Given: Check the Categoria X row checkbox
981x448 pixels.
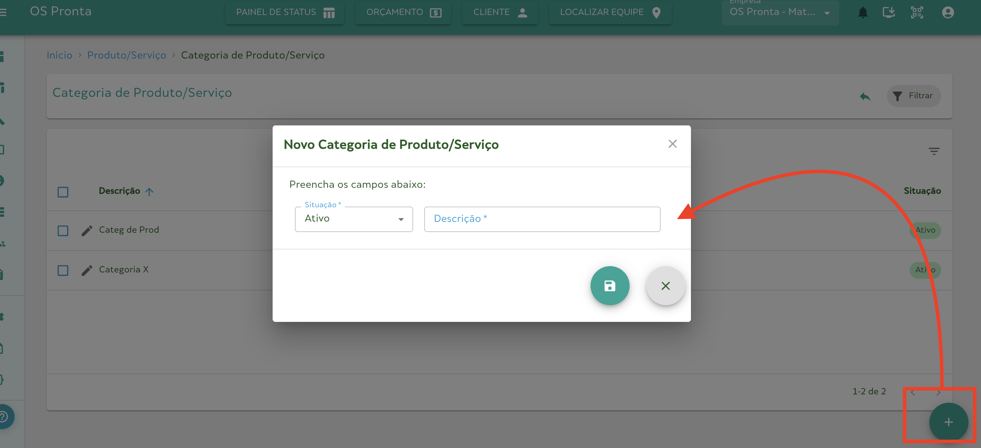Looking at the screenshot, I should coord(63,270).
